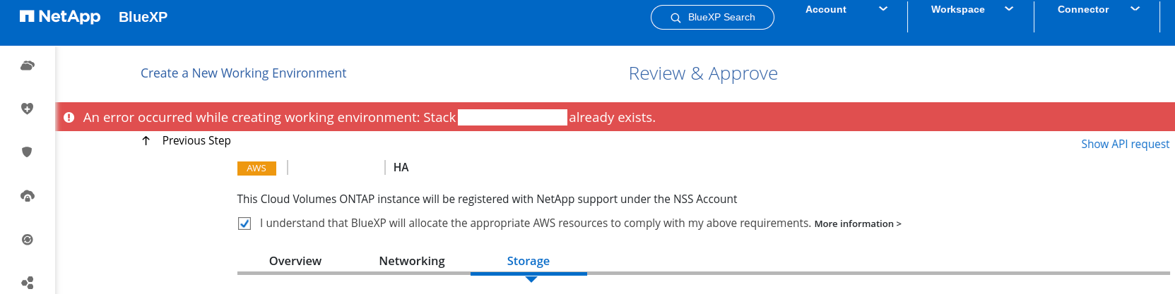Open the circular sync Mobility sidebar icon
The width and height of the screenshot is (1175, 294).
click(28, 240)
